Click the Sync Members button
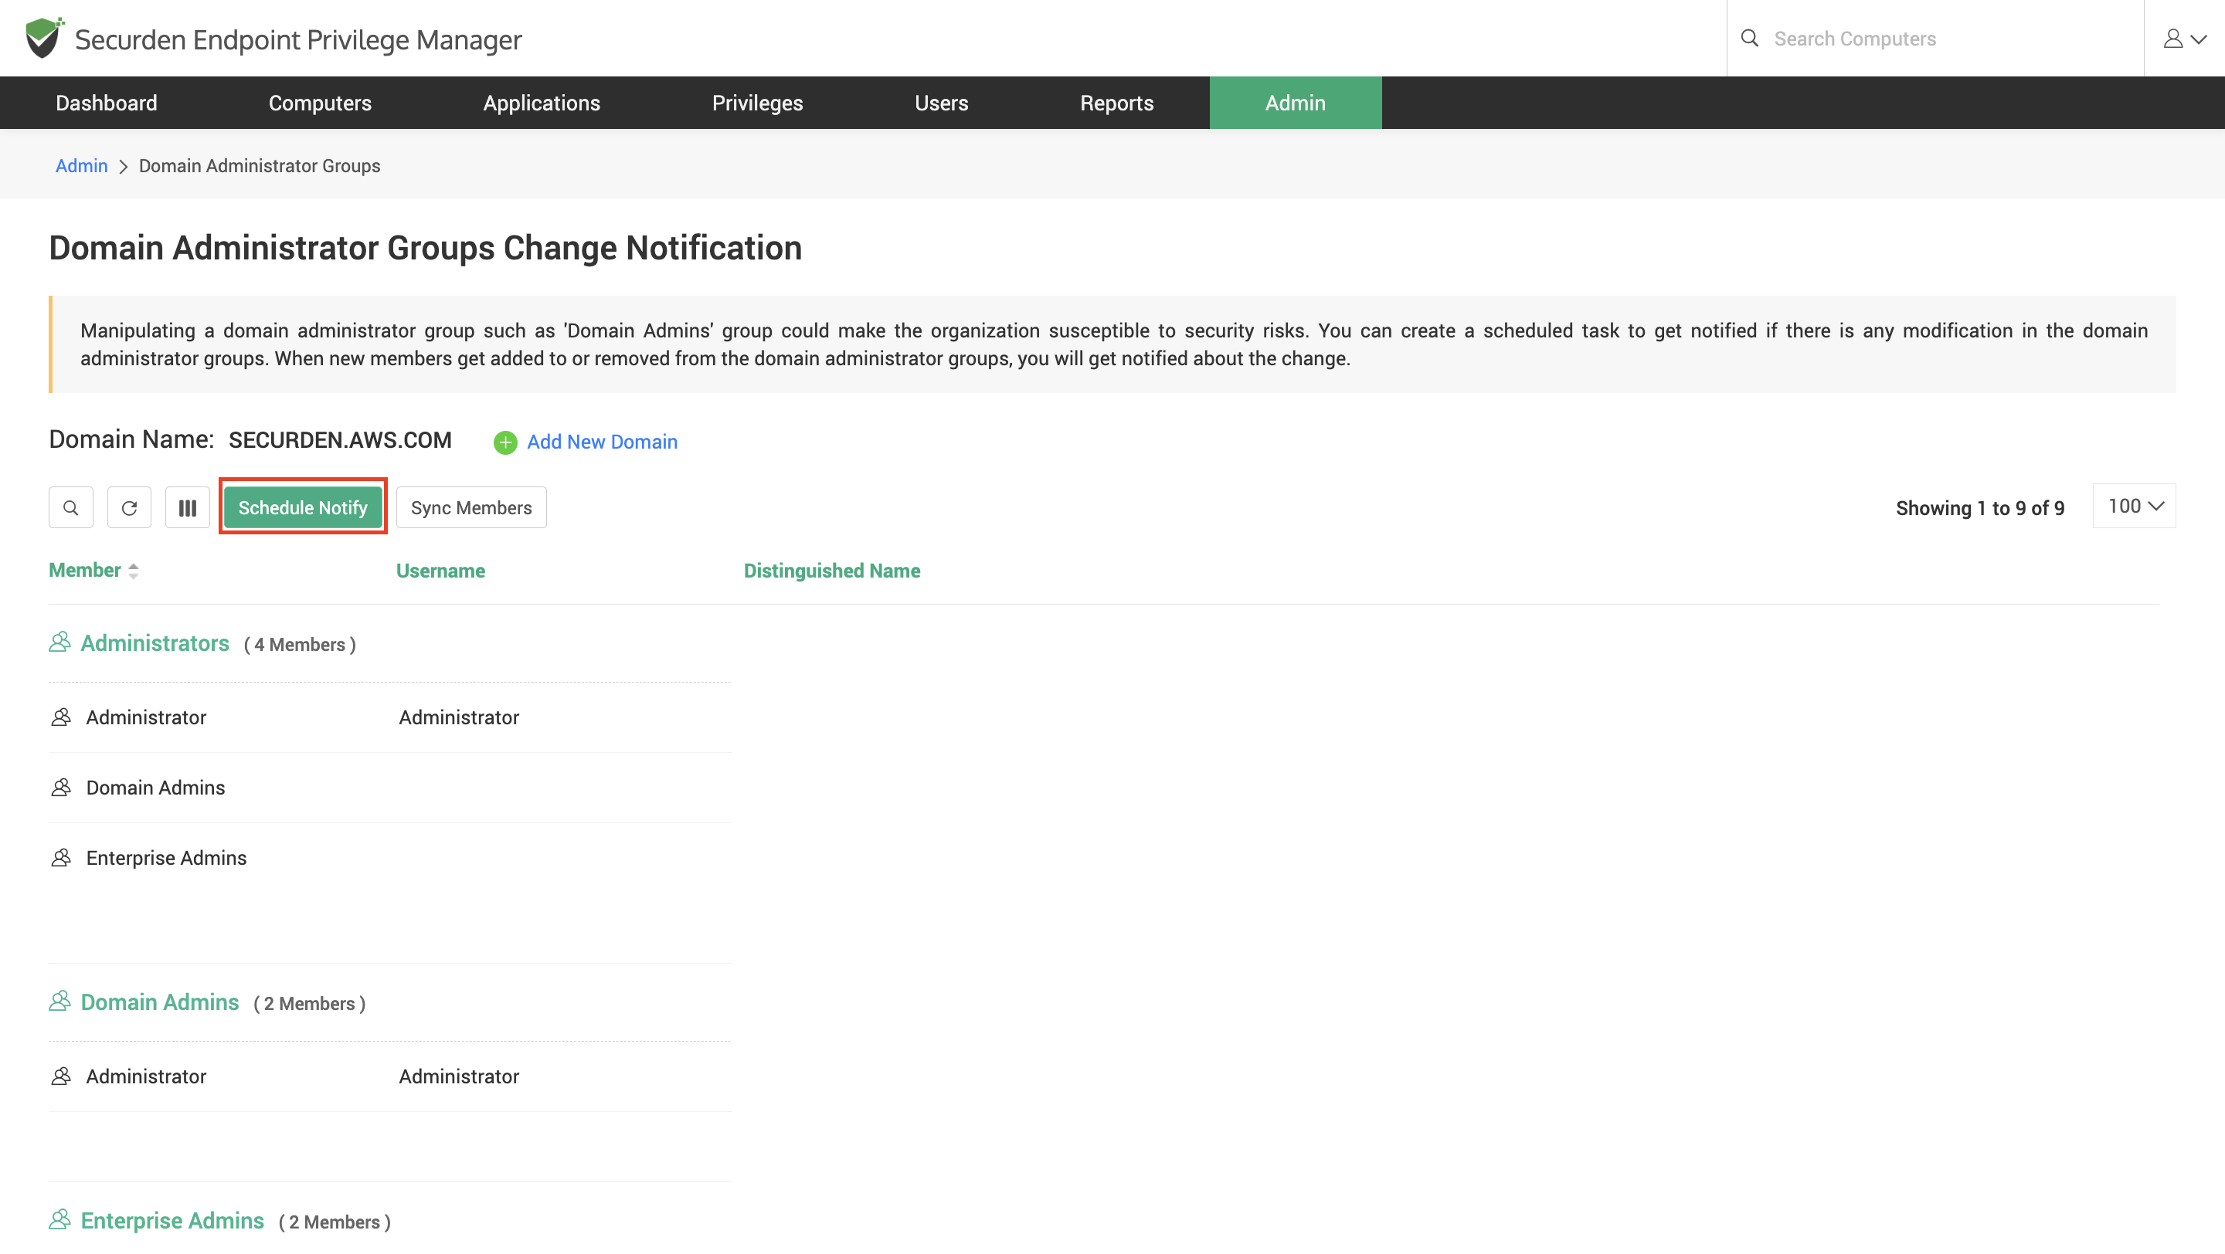Image resolution: width=2225 pixels, height=1254 pixels. (471, 507)
